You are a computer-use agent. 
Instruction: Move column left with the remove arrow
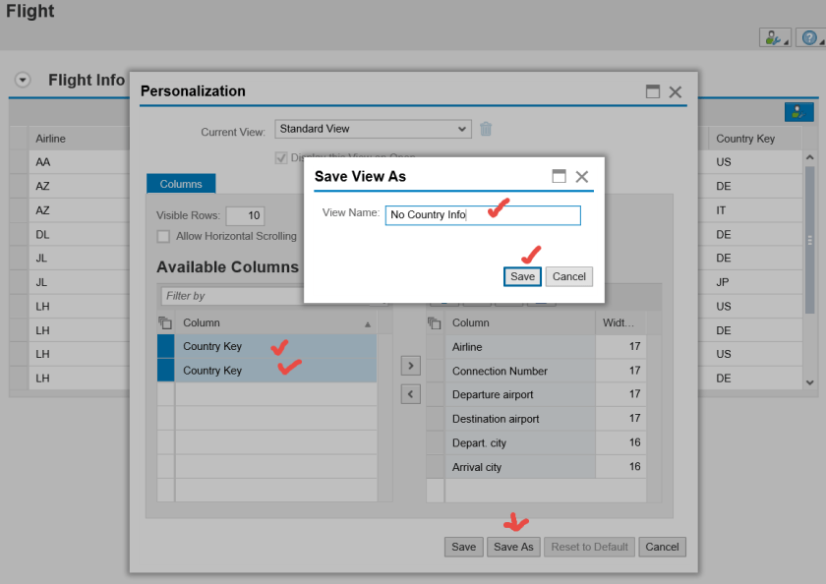411,394
